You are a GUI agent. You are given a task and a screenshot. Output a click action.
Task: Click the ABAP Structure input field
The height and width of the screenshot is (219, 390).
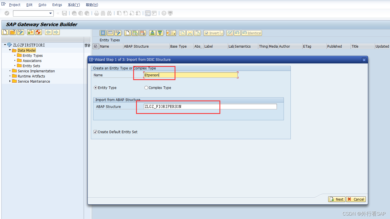(210, 106)
